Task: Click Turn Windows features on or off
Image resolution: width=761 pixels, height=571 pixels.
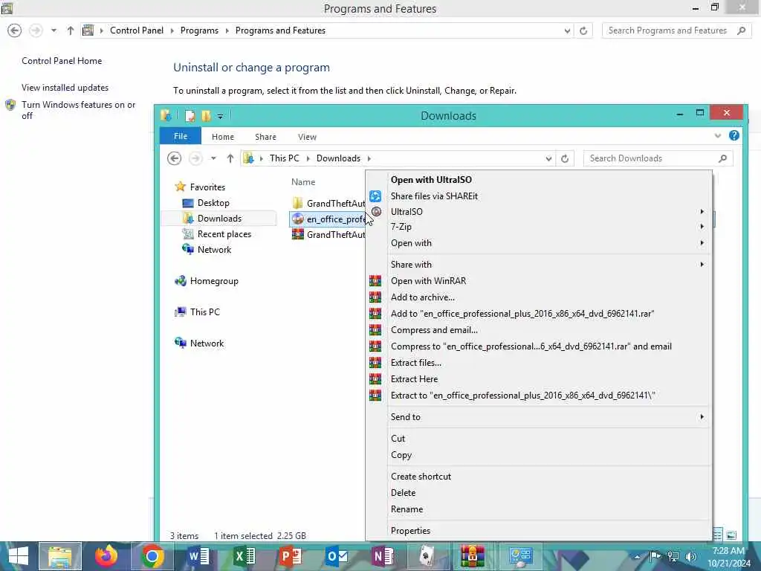Action: pyautogui.click(x=78, y=110)
